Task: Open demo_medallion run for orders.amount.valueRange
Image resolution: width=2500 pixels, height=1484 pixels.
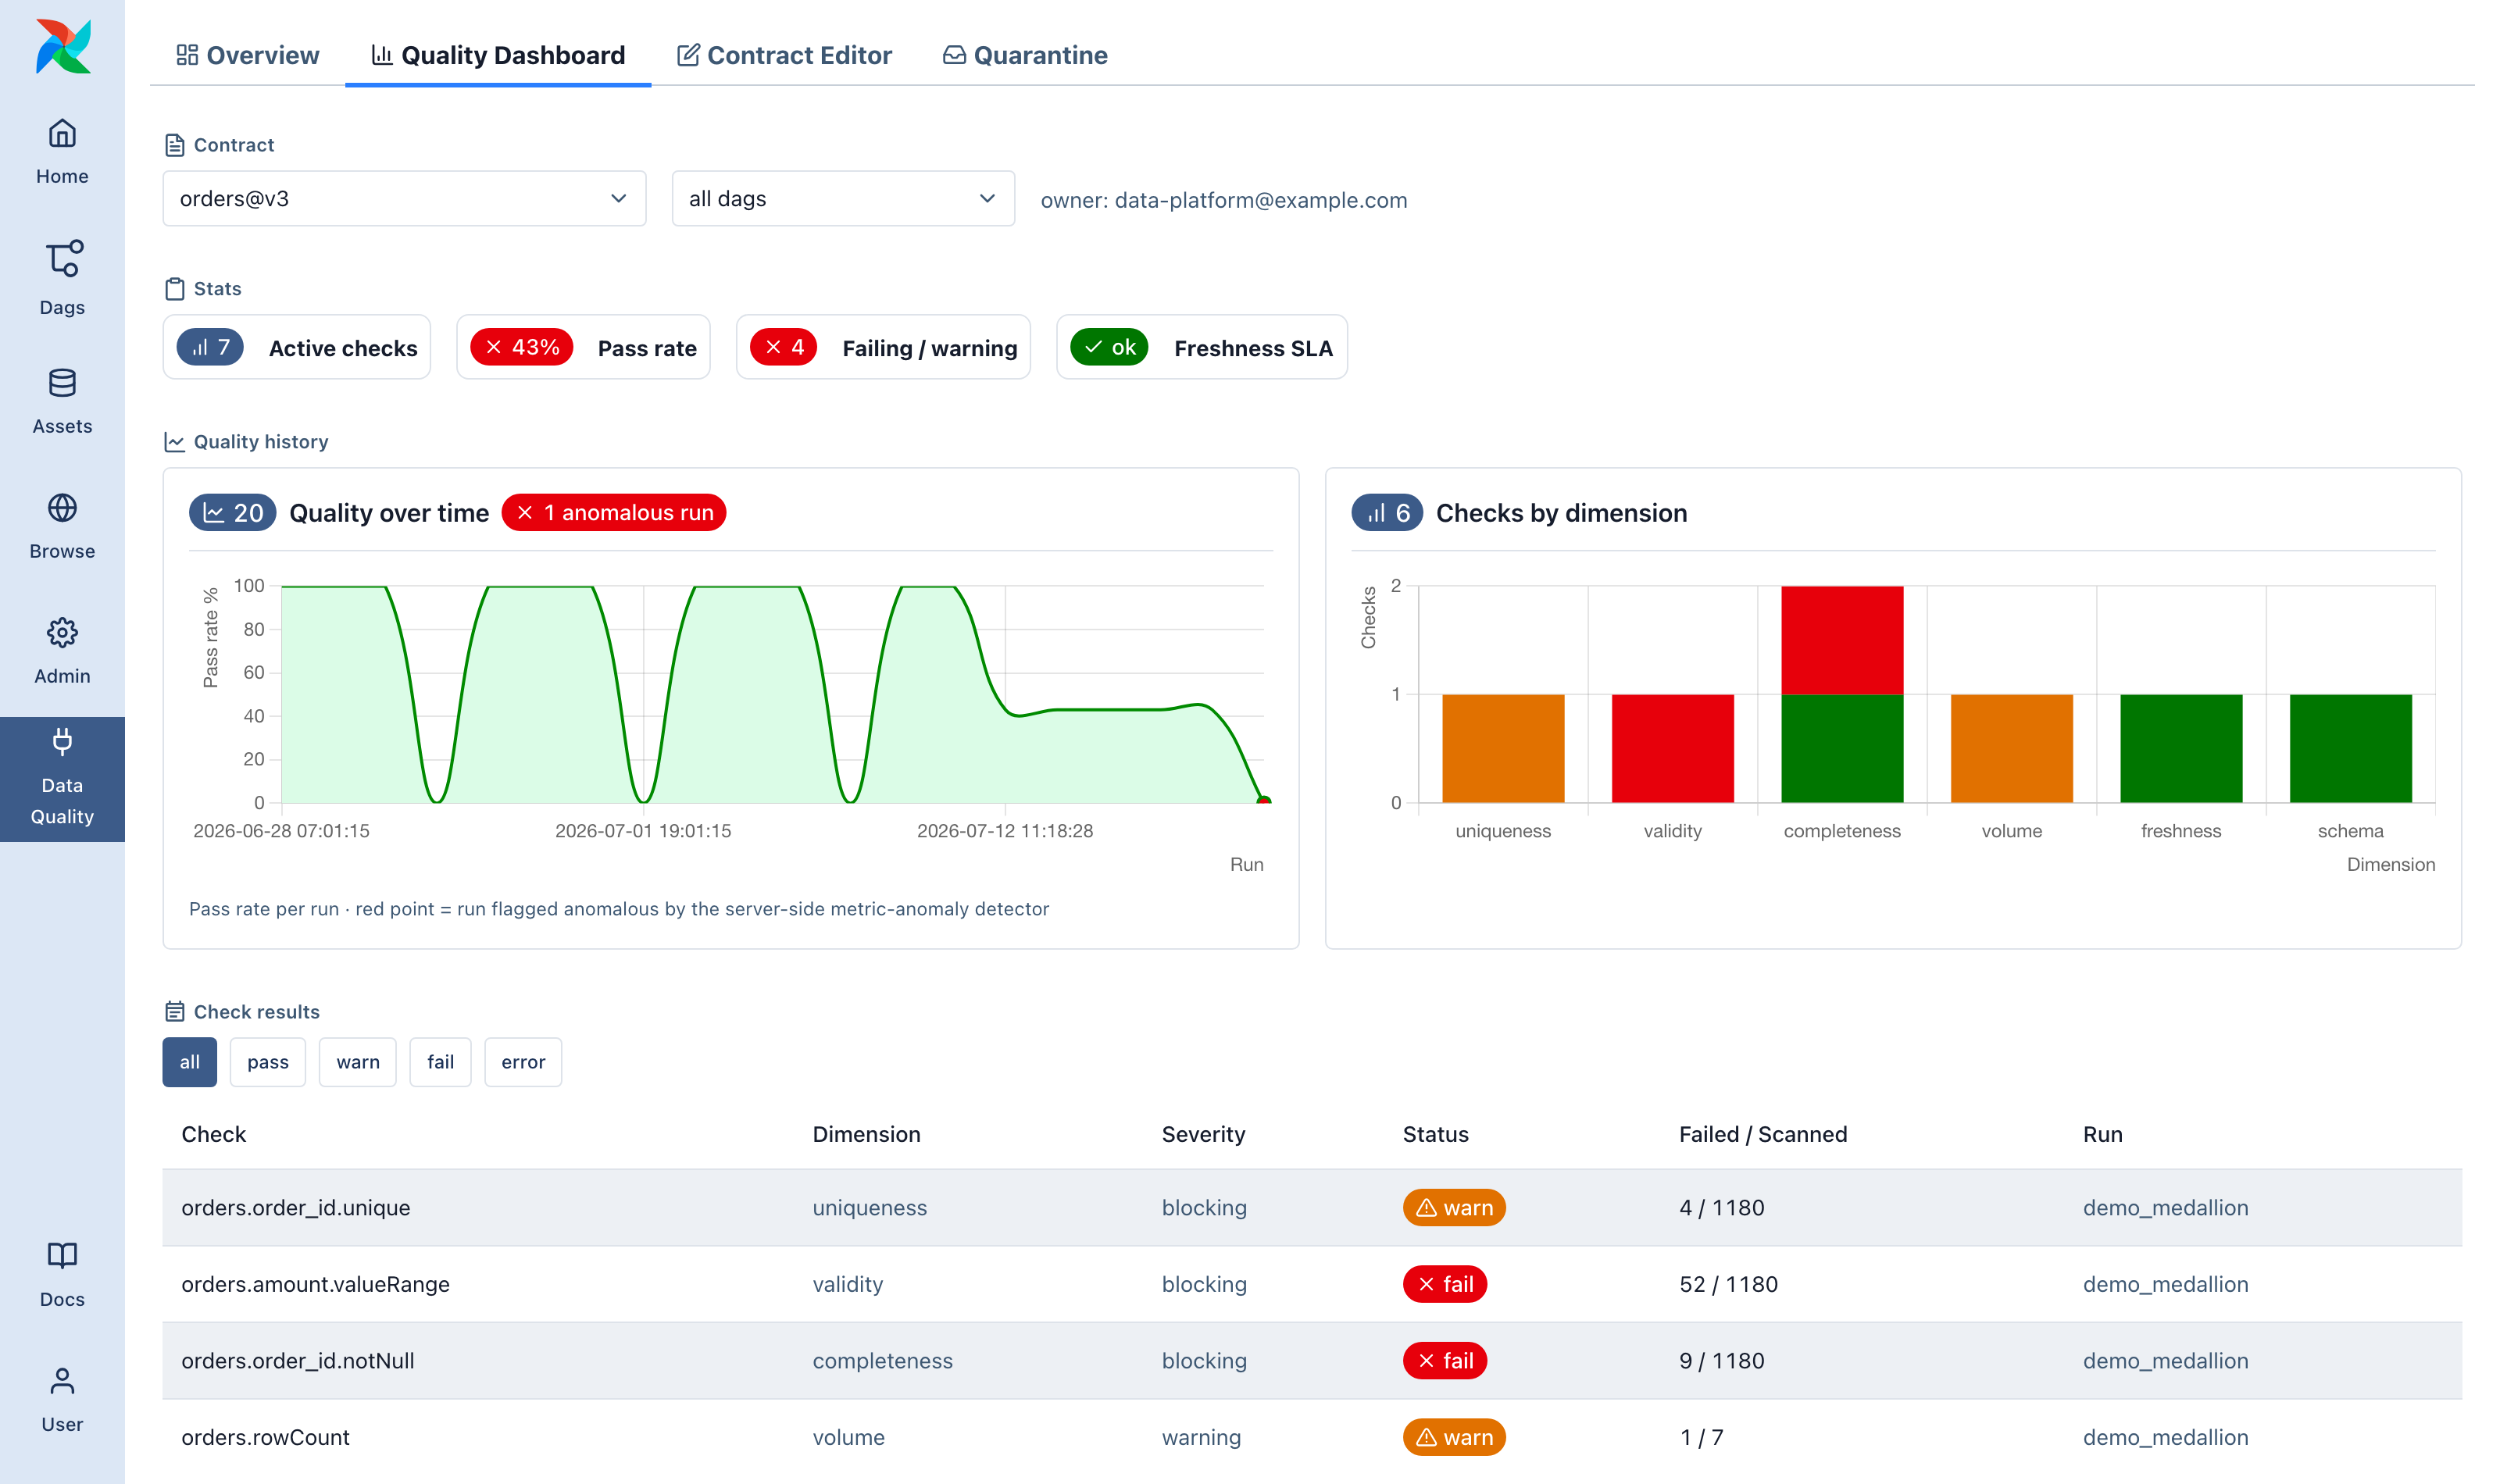Action: click(x=2166, y=1284)
